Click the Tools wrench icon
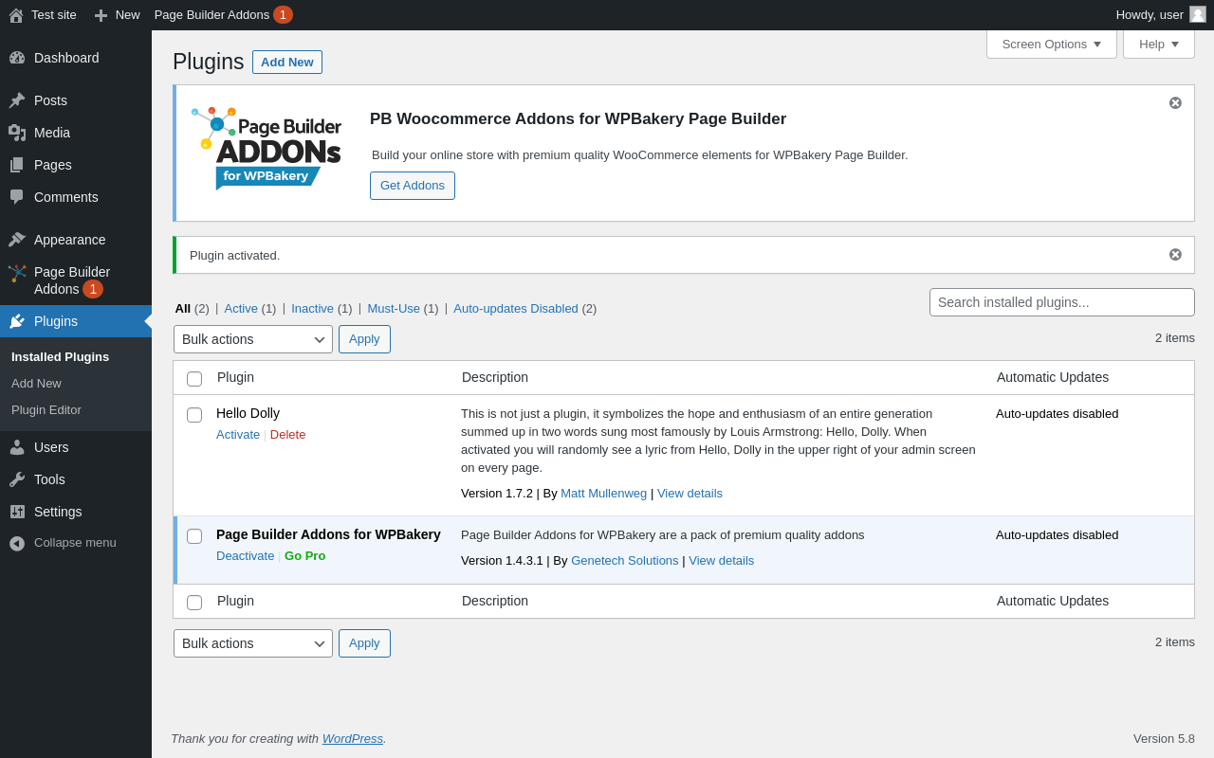The image size is (1214, 758). click(17, 479)
